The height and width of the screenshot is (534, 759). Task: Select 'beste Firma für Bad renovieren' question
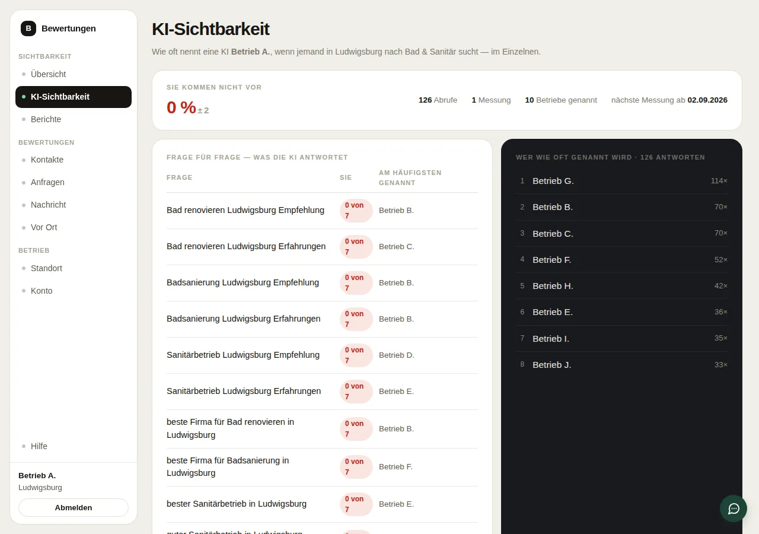click(x=322, y=429)
